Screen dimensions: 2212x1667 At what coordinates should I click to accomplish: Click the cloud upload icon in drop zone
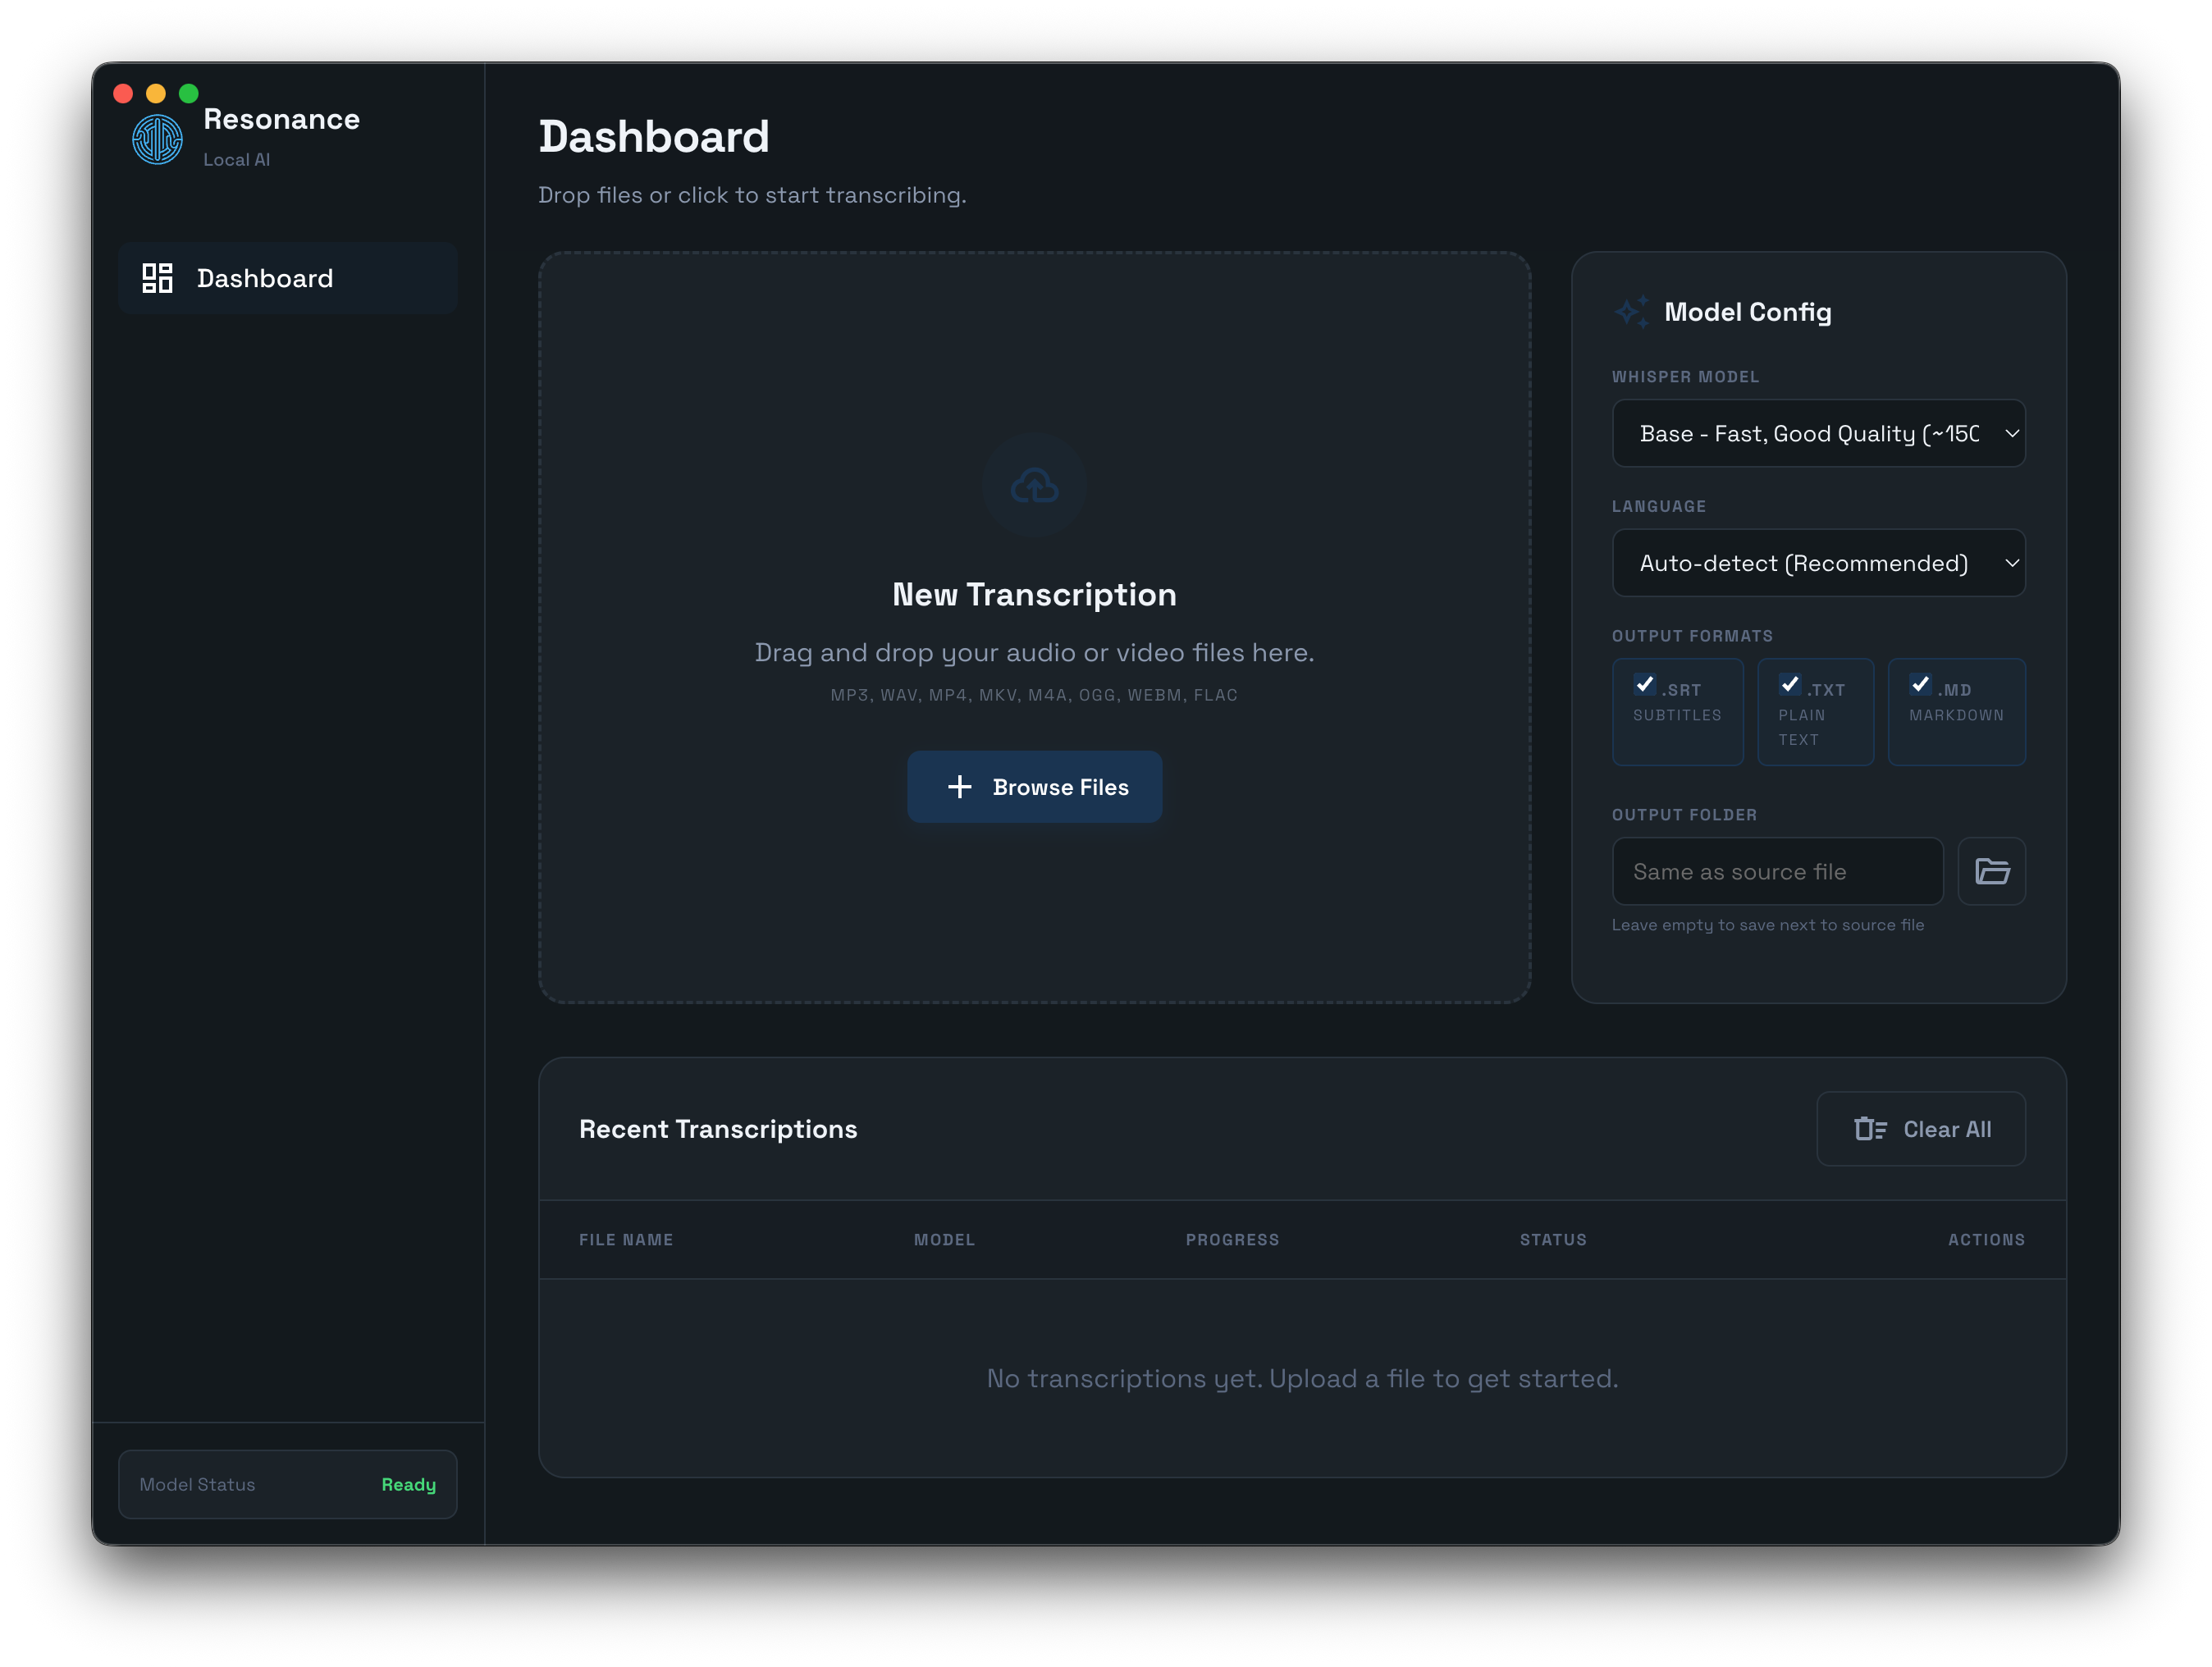1034,486
